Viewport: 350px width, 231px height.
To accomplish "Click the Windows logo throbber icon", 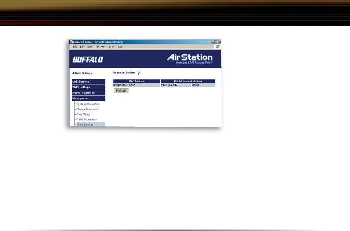I will [218, 47].
